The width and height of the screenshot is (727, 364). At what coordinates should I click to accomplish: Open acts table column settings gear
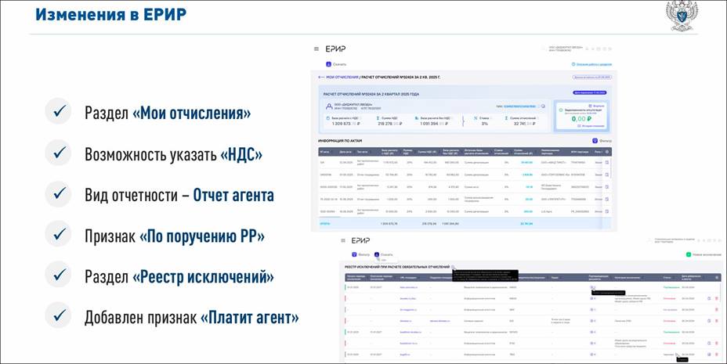coord(607,151)
